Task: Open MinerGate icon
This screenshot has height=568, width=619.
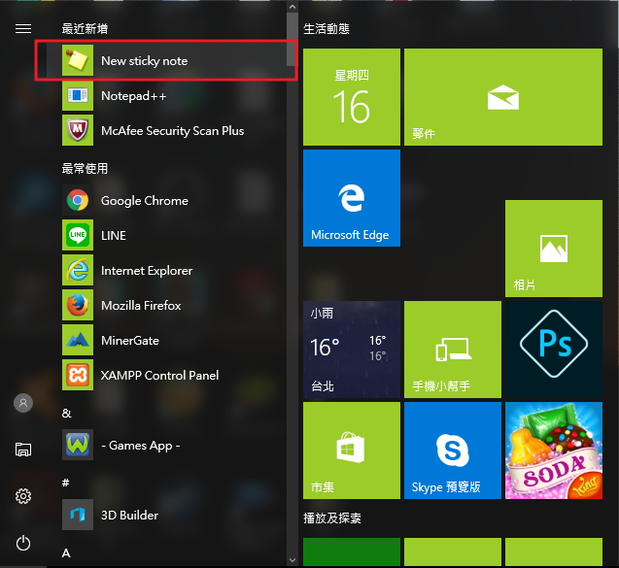Action: (x=78, y=340)
